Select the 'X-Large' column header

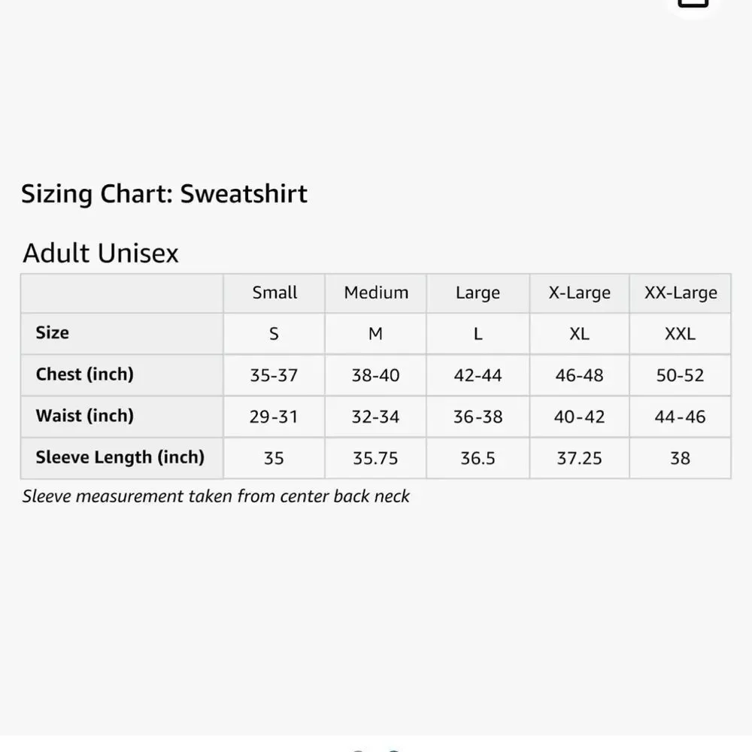coord(579,293)
